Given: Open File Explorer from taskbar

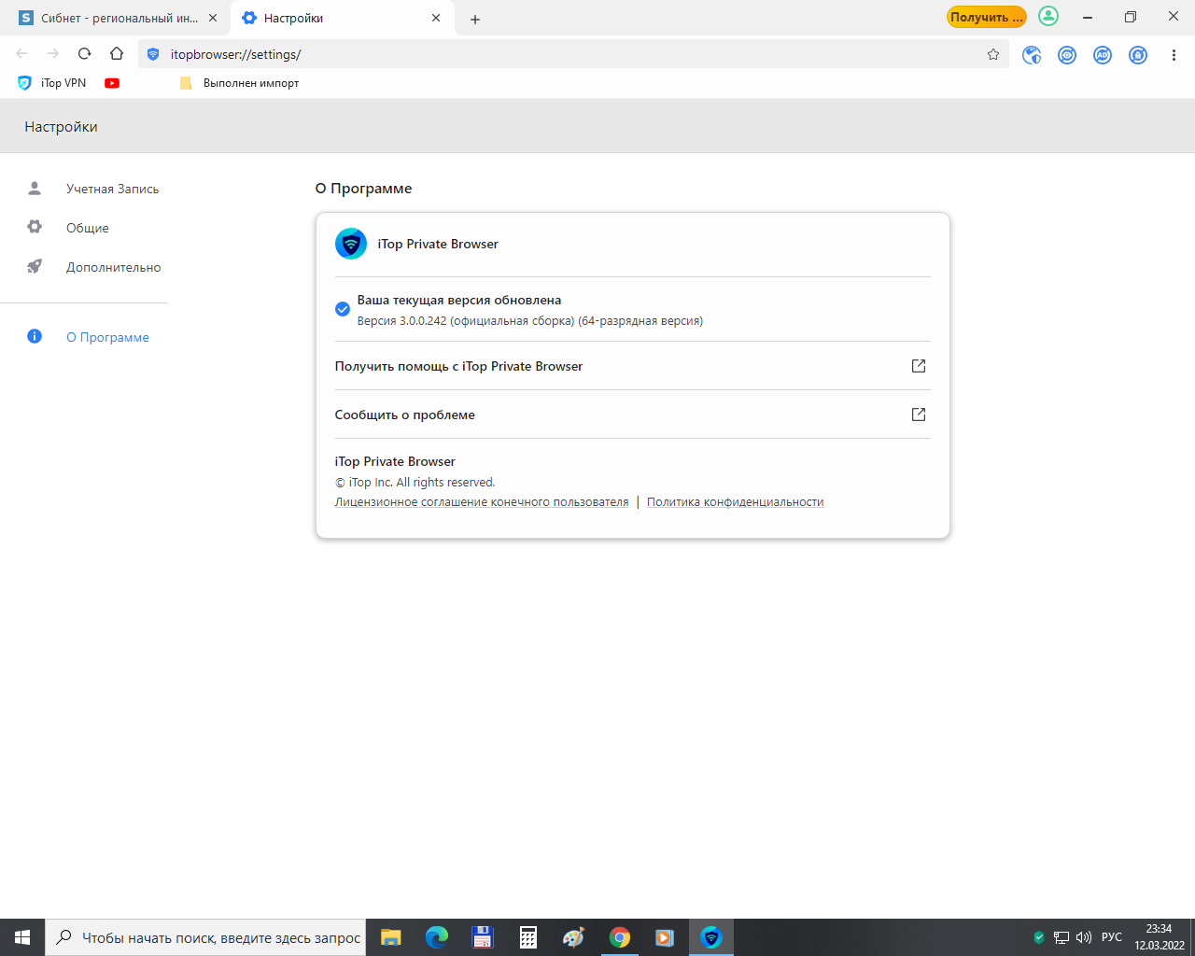Looking at the screenshot, I should (x=391, y=937).
